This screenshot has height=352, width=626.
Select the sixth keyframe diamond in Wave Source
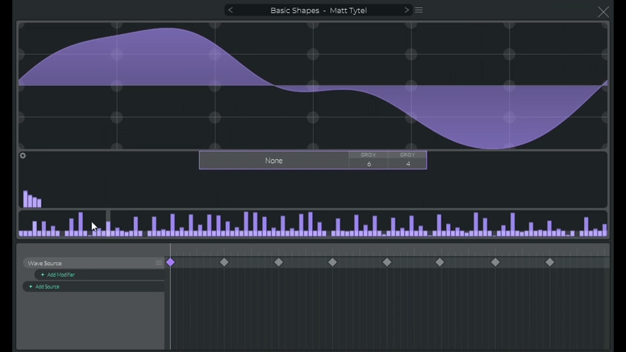pyautogui.click(x=440, y=263)
